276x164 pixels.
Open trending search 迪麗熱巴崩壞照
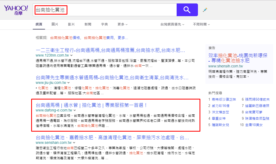coord(257,106)
